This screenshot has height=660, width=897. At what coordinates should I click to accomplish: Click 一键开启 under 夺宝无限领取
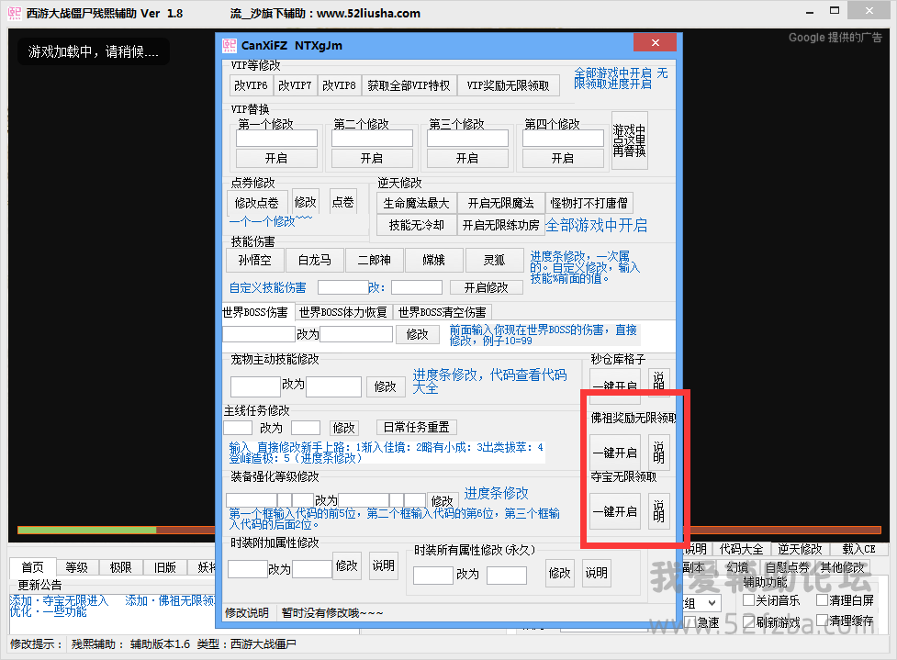[614, 512]
